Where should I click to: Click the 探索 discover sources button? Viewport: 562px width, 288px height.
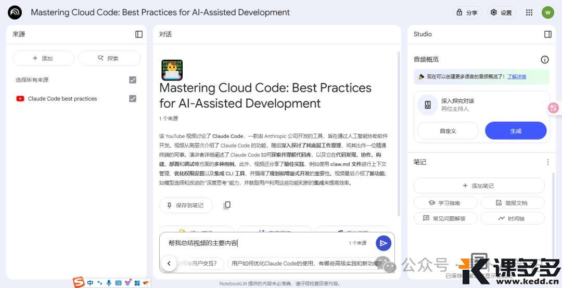(x=109, y=58)
